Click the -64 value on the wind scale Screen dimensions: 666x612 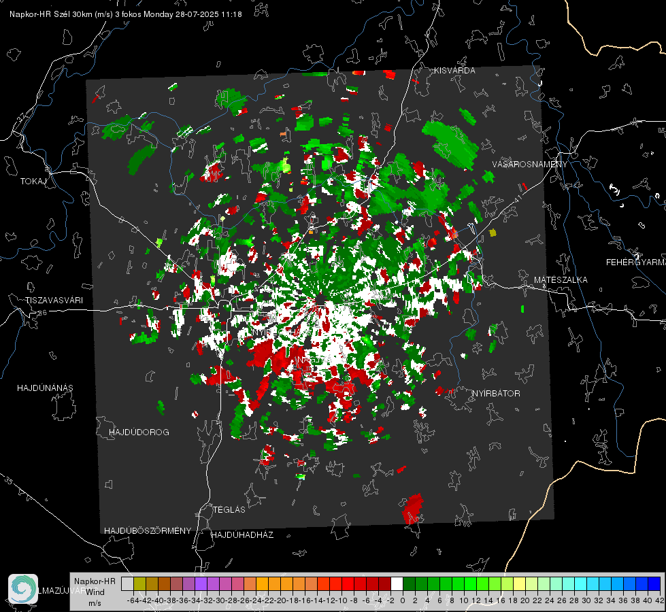click(133, 600)
